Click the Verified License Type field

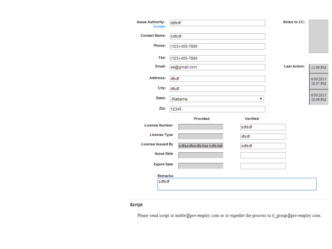click(263, 137)
